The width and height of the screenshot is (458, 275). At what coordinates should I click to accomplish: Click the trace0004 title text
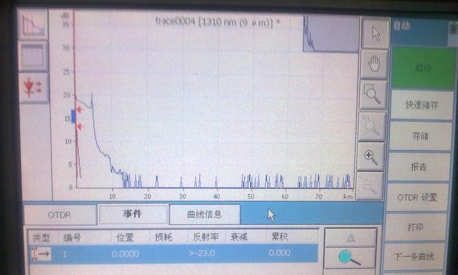(217, 22)
